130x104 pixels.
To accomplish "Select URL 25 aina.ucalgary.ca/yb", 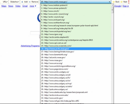I will pos(76,75).
